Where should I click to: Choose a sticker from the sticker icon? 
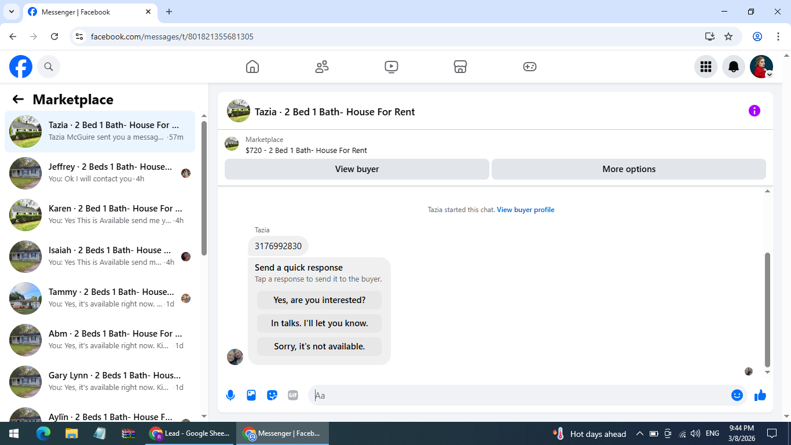coord(272,395)
